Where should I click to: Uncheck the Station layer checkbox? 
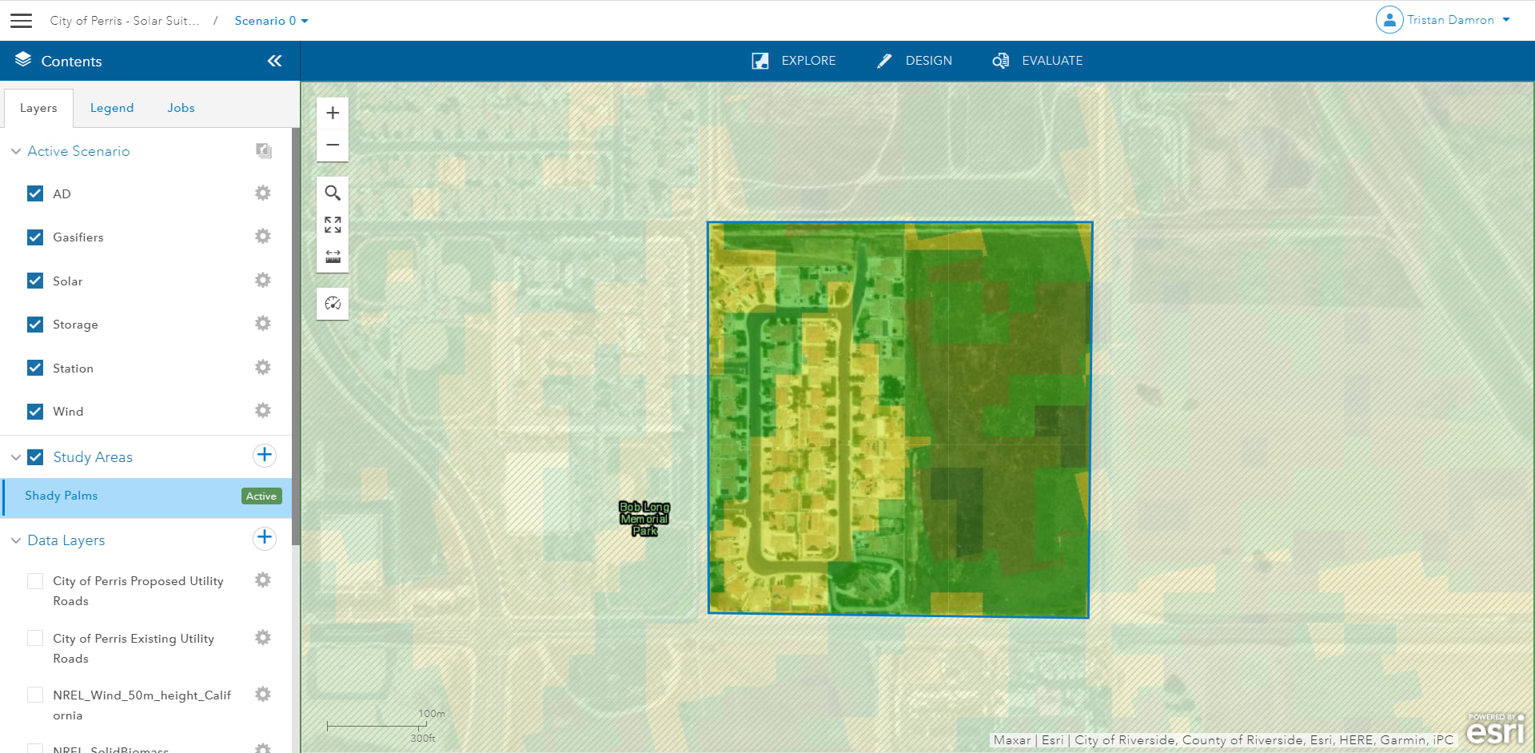[x=35, y=368]
